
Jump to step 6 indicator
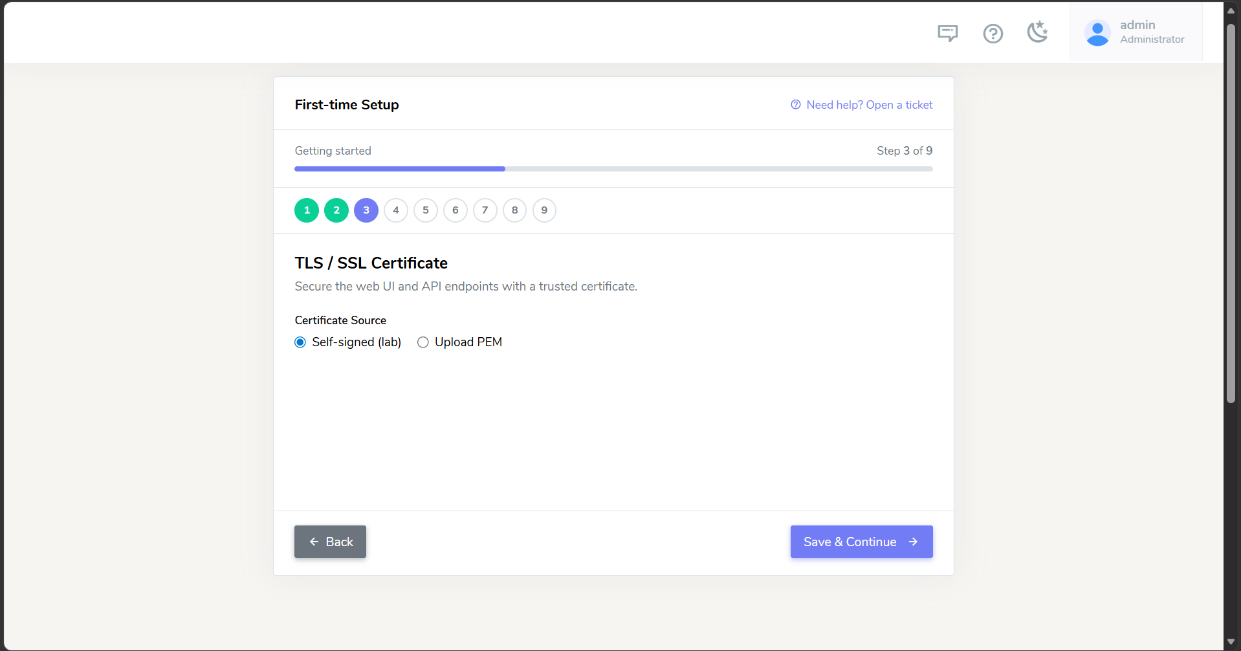tap(456, 210)
